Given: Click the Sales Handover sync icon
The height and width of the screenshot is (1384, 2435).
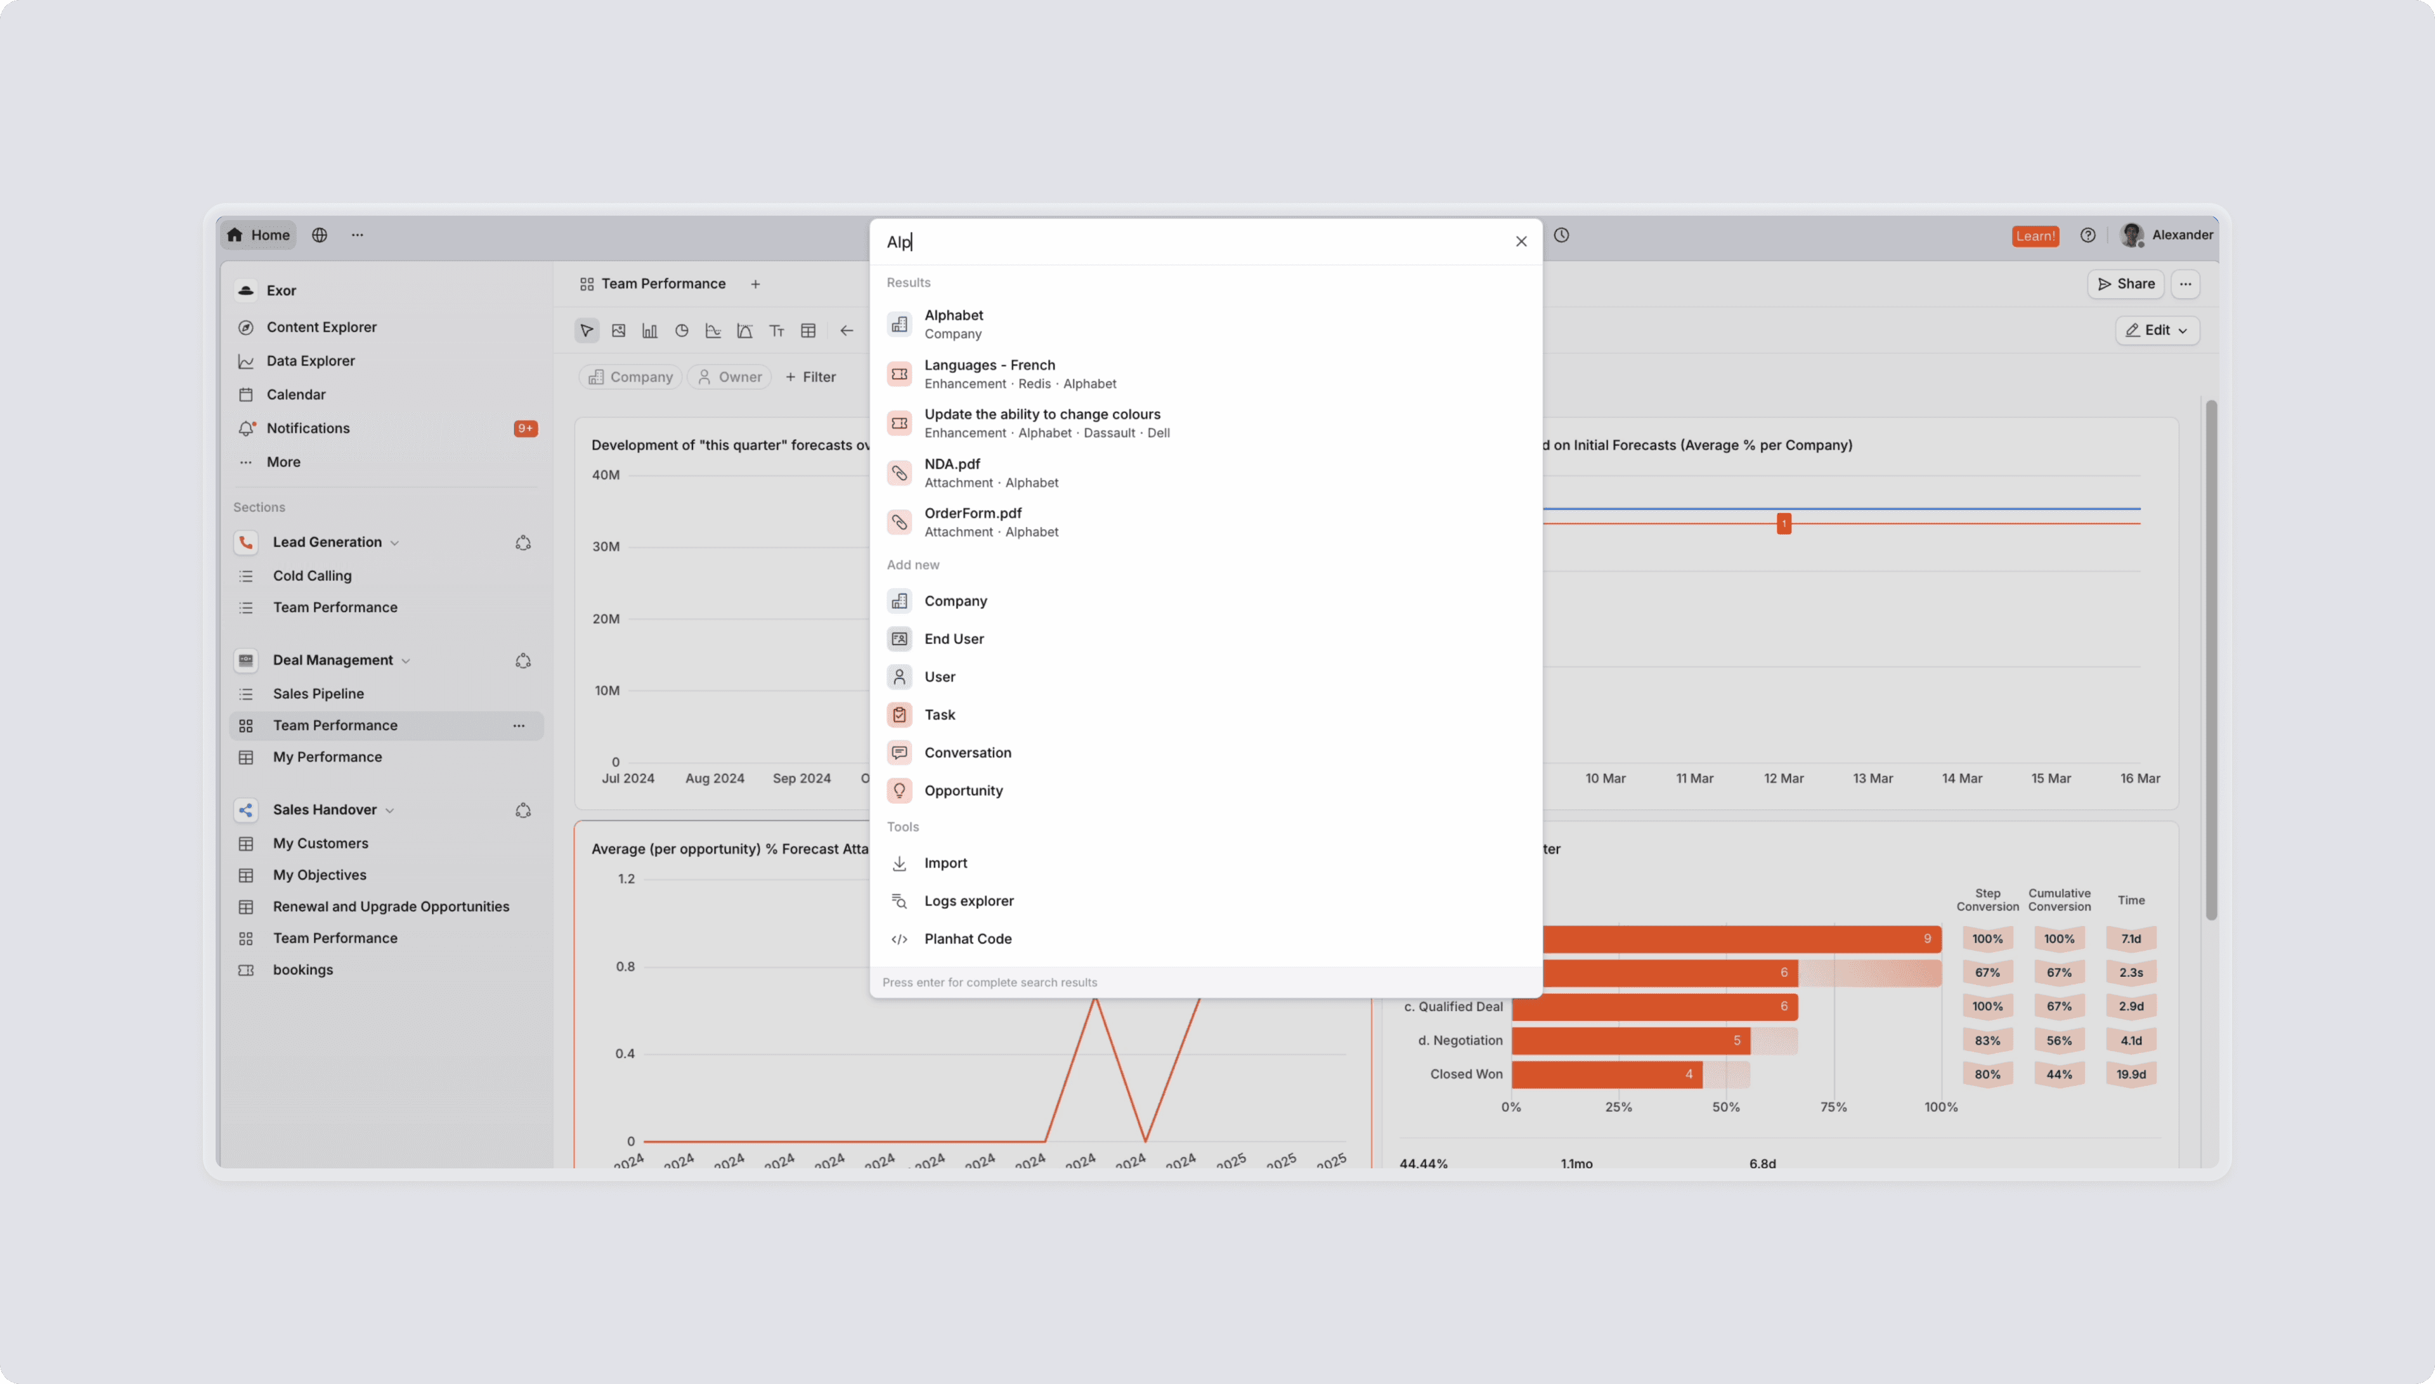Looking at the screenshot, I should 523,810.
